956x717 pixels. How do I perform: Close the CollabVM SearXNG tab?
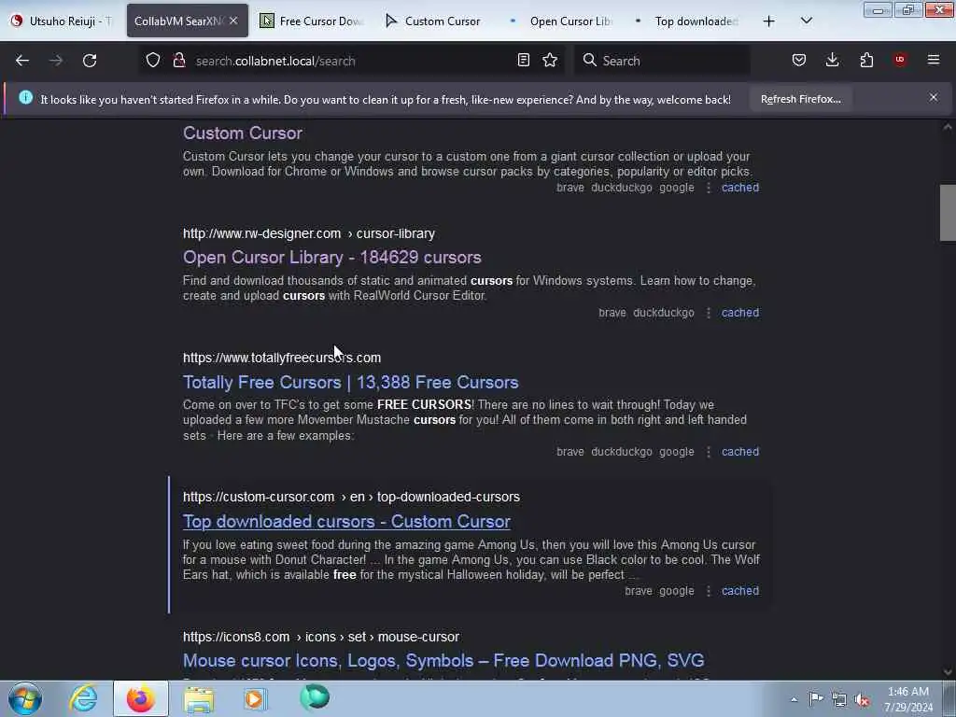[x=233, y=21]
